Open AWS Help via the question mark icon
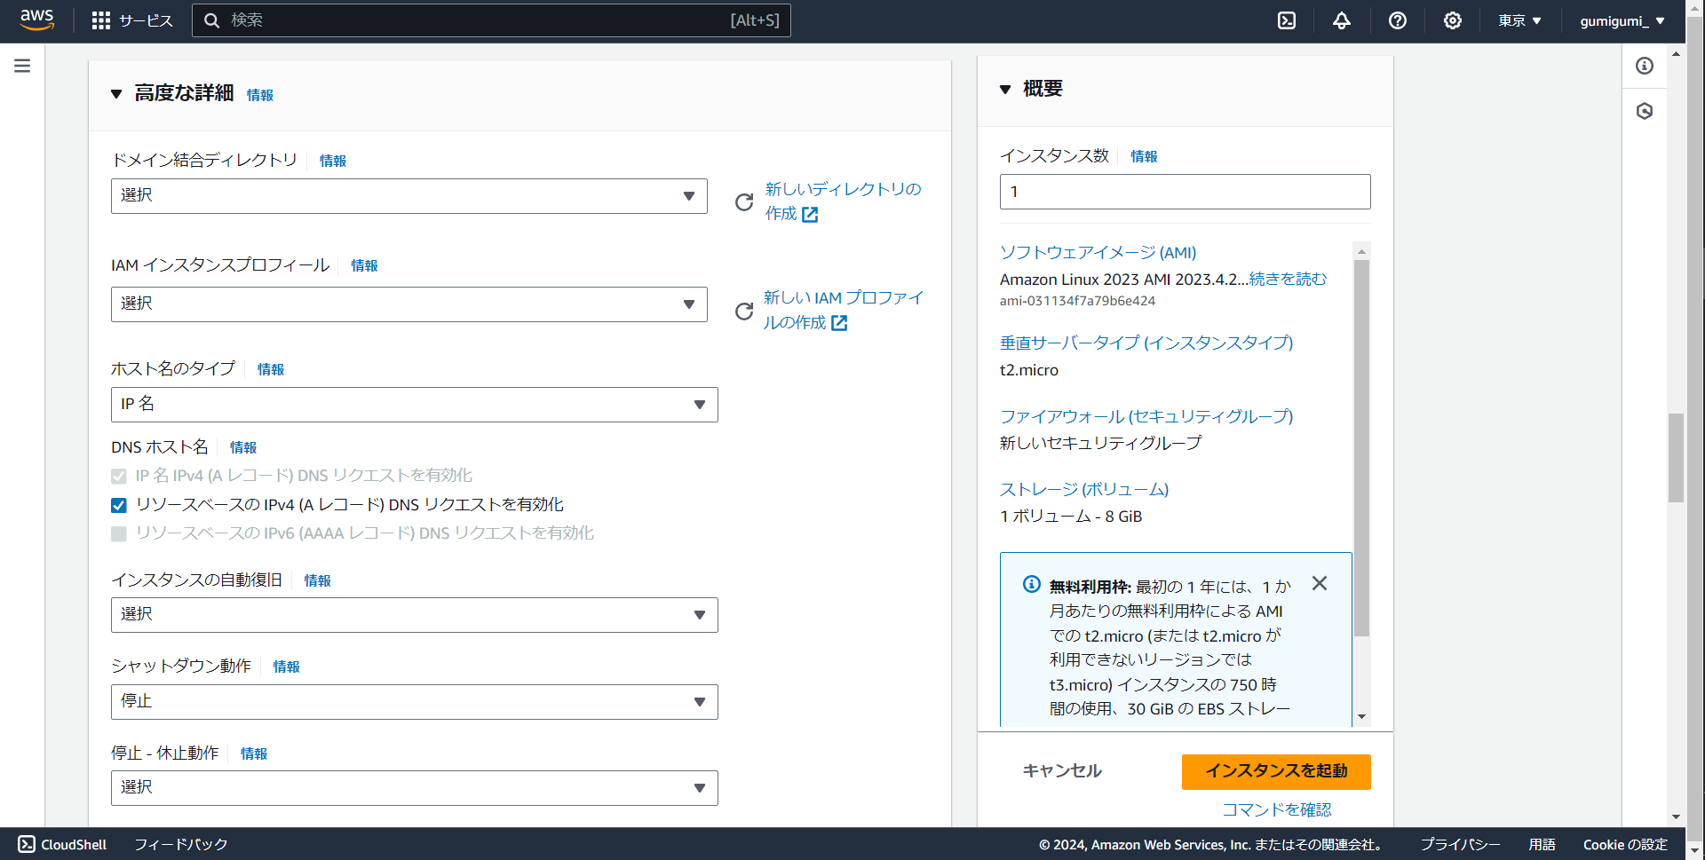This screenshot has height=860, width=1705. (x=1397, y=20)
